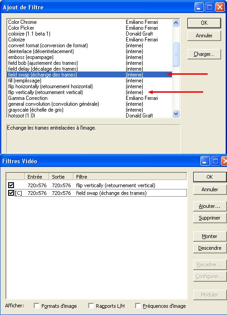The image size is (227, 315).
Task: Close the Ajout de Filtre dialog
Action: pyautogui.click(x=220, y=8)
